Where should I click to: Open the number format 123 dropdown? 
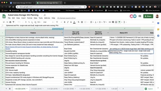pyautogui.click(x=39, y=22)
